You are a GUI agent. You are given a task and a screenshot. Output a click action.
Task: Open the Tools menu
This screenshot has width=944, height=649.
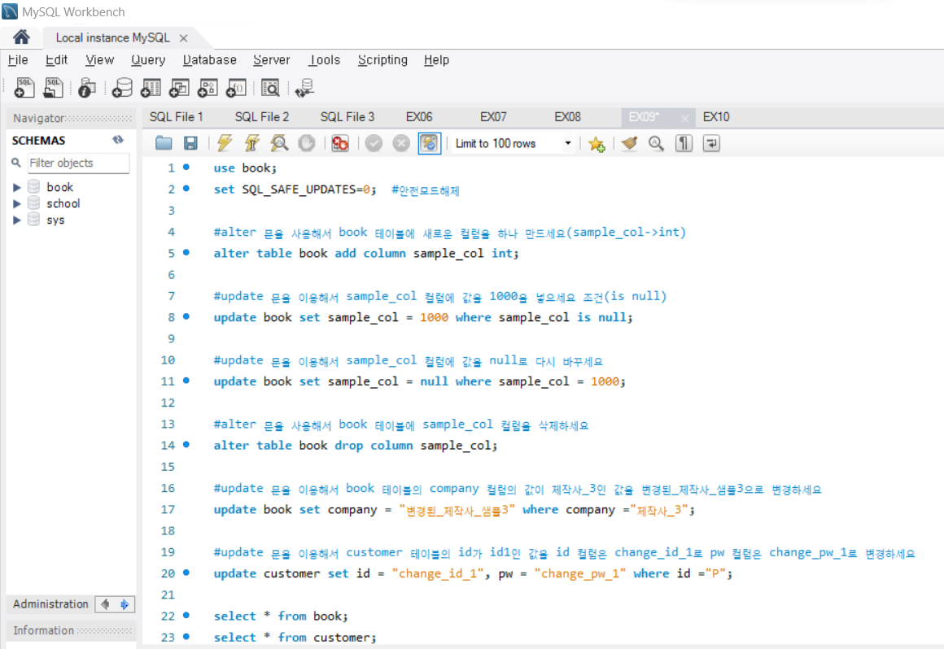325,59
